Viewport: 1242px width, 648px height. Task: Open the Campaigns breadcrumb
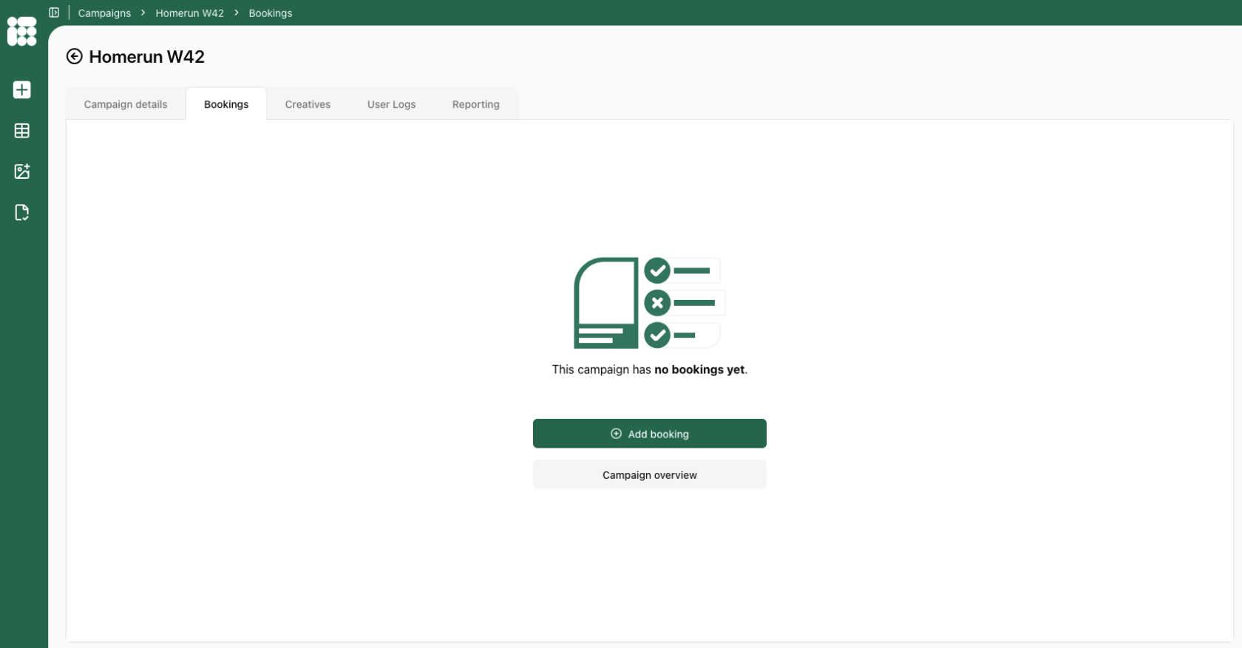point(104,13)
